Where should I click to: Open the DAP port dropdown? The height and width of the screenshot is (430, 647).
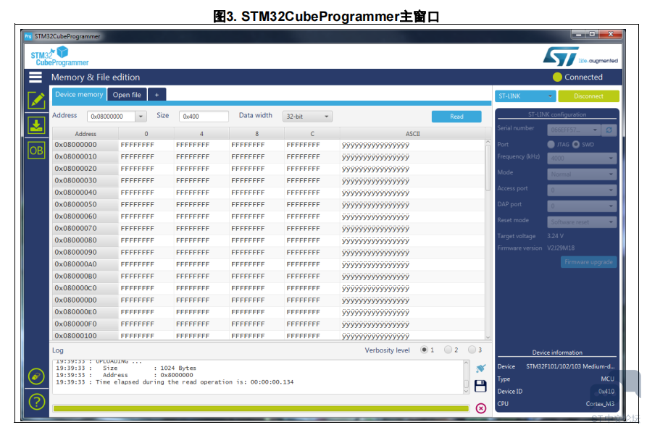point(582,206)
